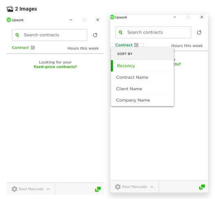Minimize the right Upwork window
Viewport: 215px width, 199px height.
(x=175, y=17)
